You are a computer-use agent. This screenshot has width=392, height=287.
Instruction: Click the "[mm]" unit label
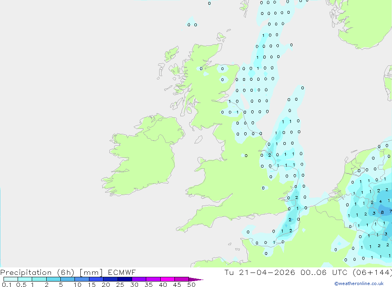pos(91,273)
